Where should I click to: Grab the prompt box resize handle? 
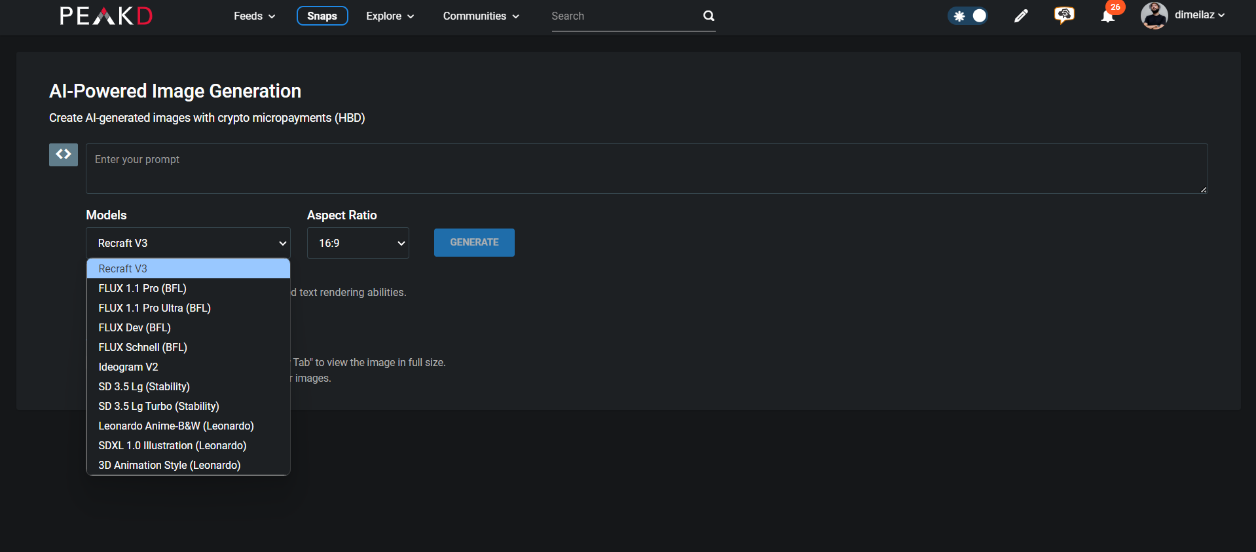click(x=1203, y=189)
